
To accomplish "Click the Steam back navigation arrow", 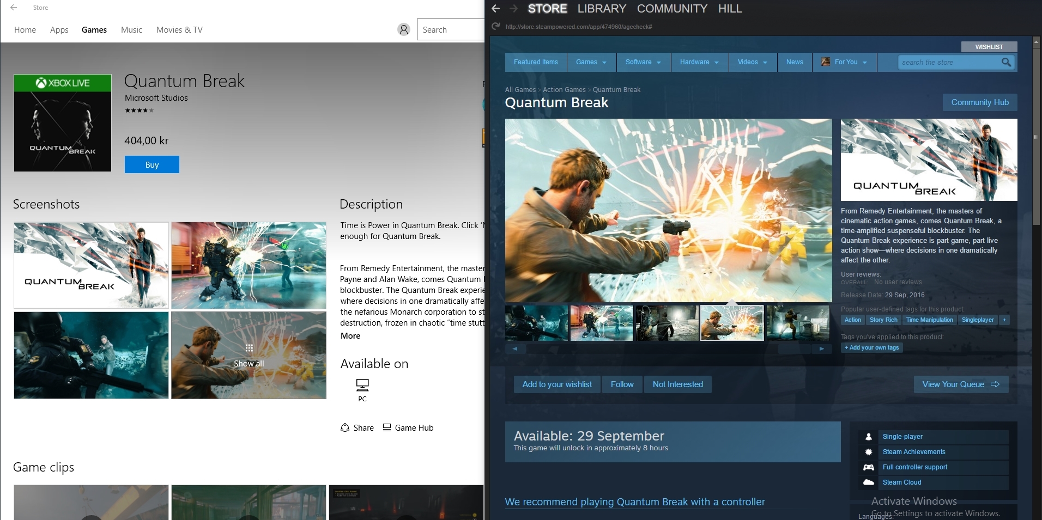I will click(x=495, y=9).
